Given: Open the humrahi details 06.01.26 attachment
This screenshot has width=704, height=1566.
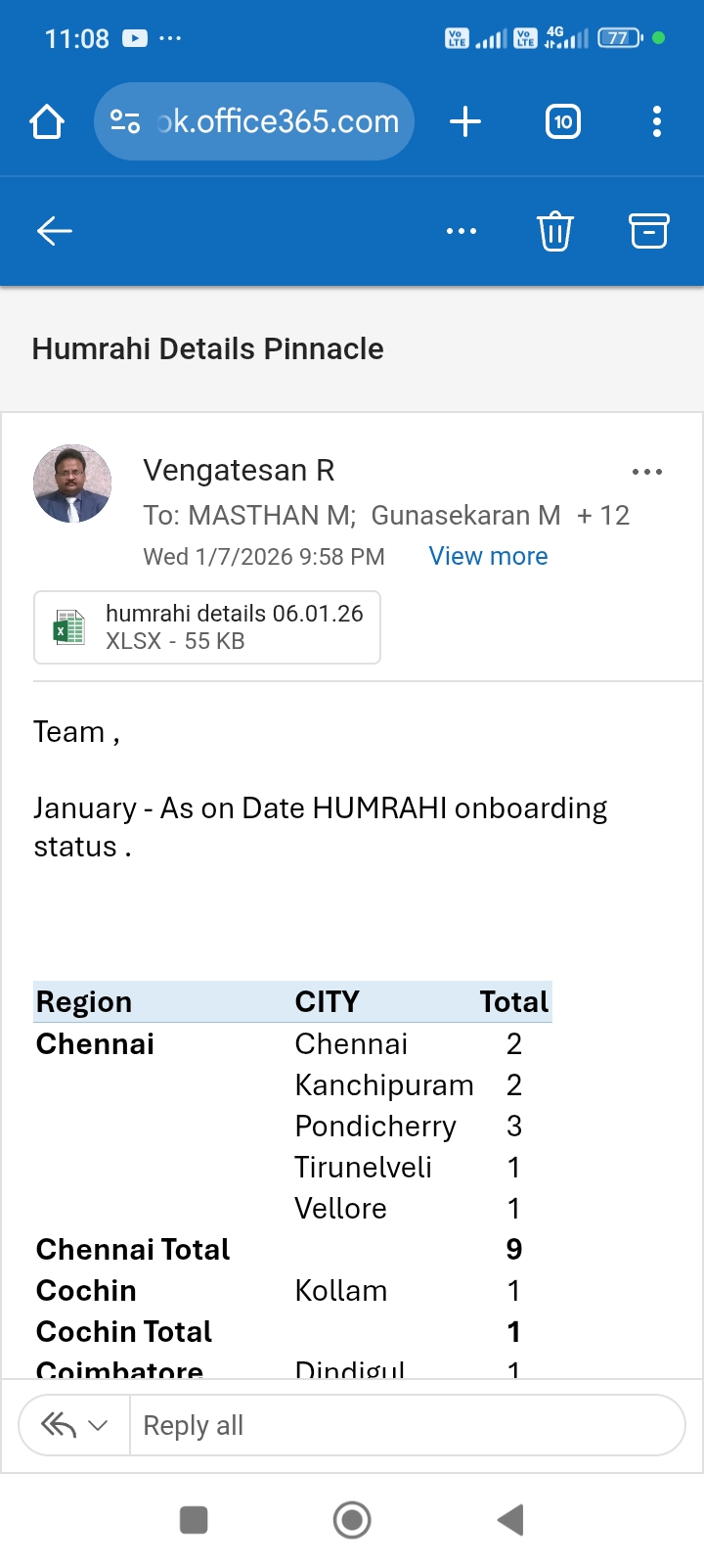Looking at the screenshot, I should click(234, 626).
